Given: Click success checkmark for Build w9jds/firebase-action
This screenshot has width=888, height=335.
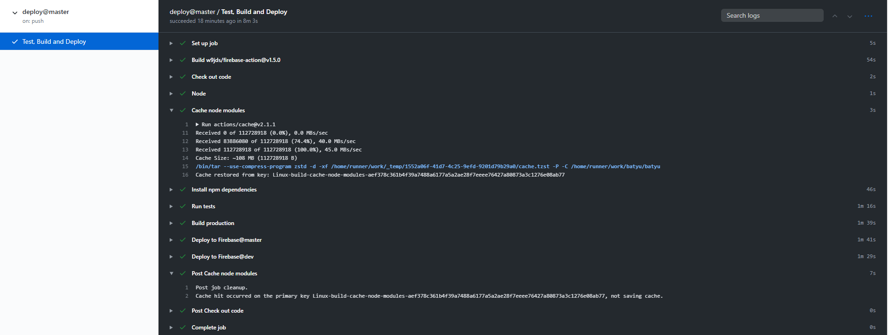Looking at the screenshot, I should 183,60.
